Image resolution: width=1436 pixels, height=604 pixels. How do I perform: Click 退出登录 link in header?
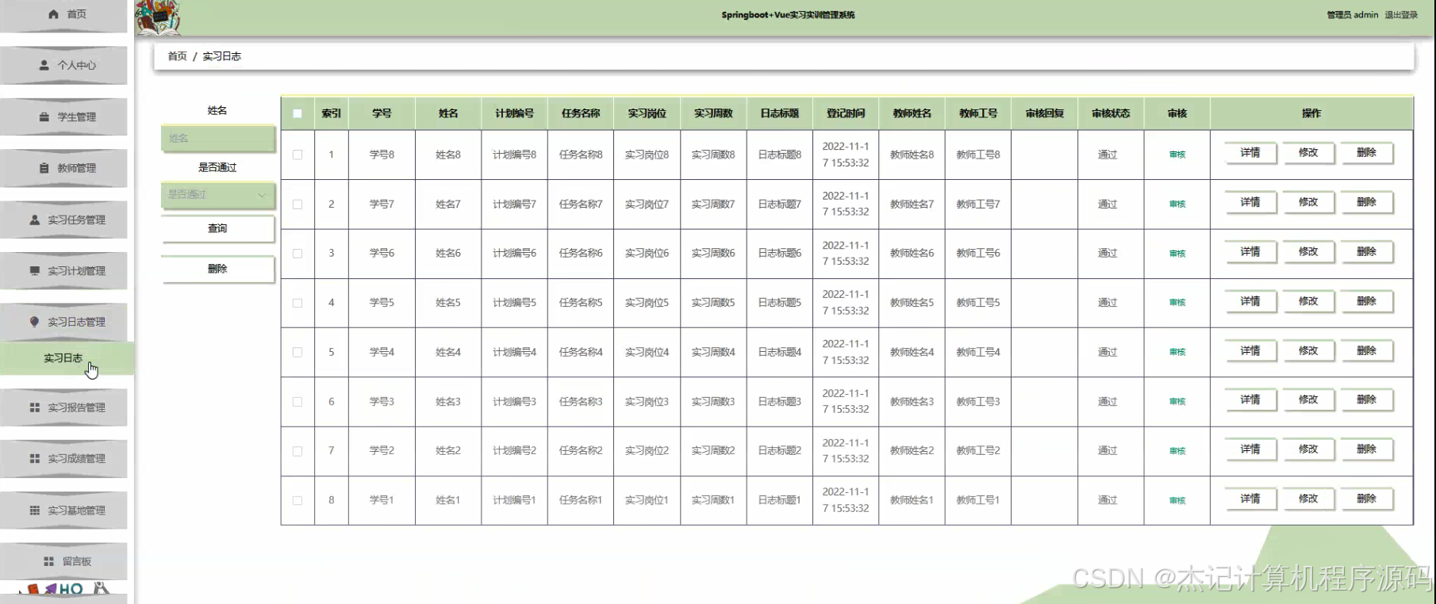pyautogui.click(x=1401, y=15)
